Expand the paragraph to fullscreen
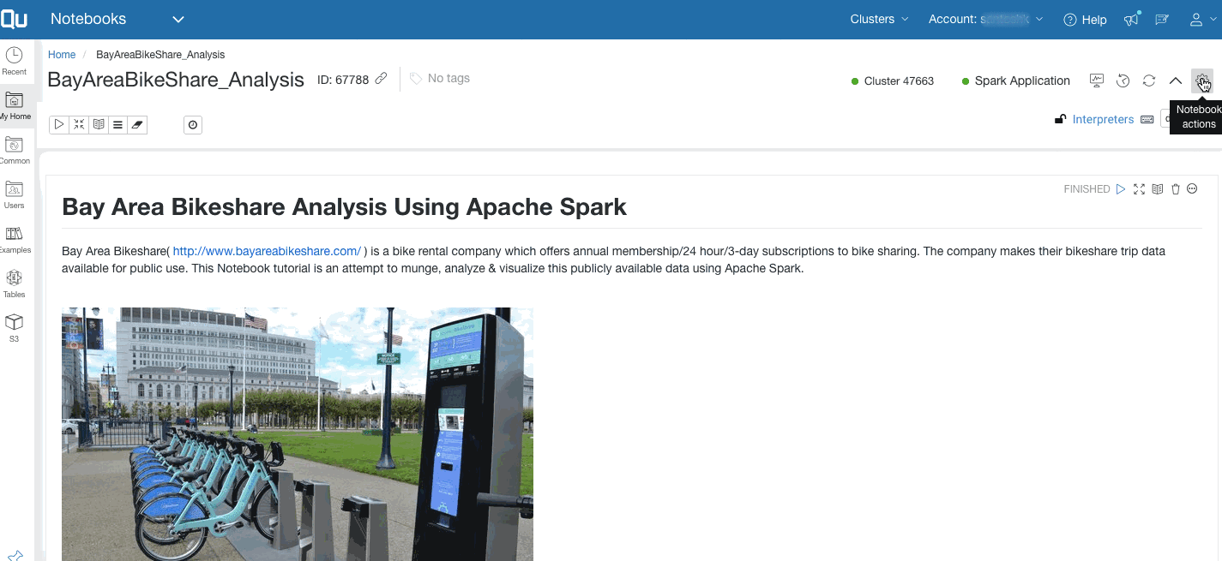Image resolution: width=1222 pixels, height=561 pixels. coord(1139,189)
